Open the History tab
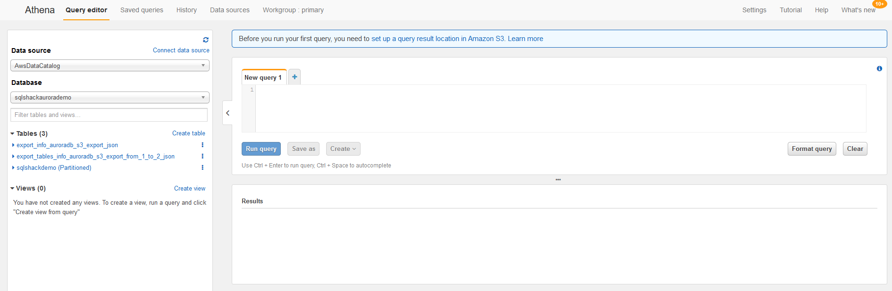Image resolution: width=892 pixels, height=291 pixels. point(186,10)
